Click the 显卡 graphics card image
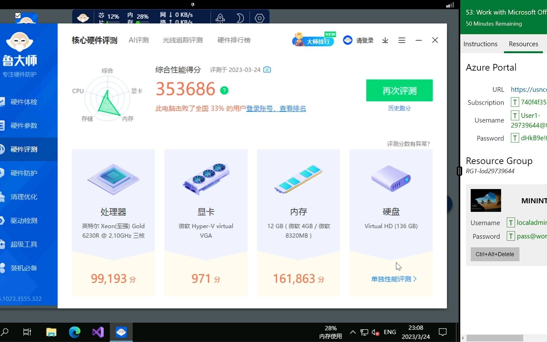This screenshot has height=342, width=547. (x=206, y=179)
